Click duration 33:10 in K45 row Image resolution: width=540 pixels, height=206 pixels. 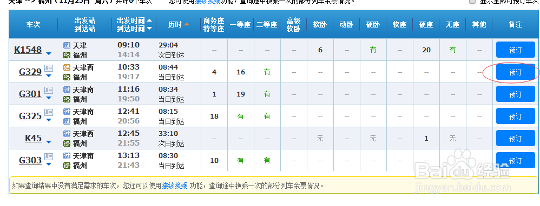pyautogui.click(x=168, y=134)
